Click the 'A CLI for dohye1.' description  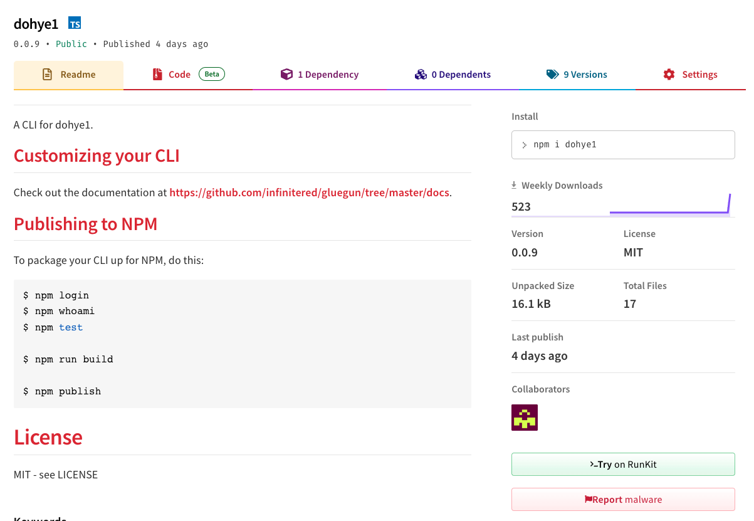[53, 125]
